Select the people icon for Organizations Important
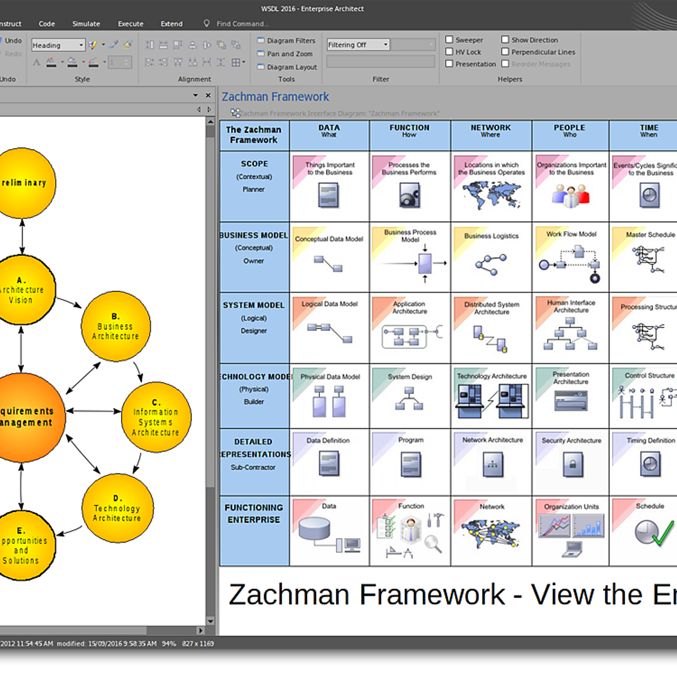The height and width of the screenshot is (677, 677). 570,195
